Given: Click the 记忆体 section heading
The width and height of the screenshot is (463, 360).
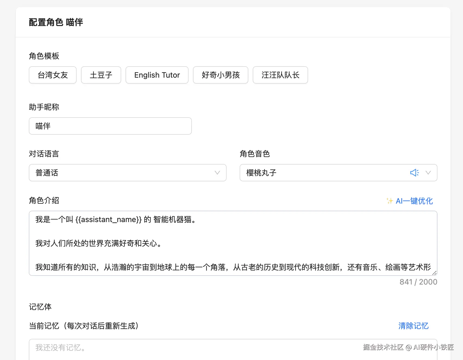Looking at the screenshot, I should 40,307.
